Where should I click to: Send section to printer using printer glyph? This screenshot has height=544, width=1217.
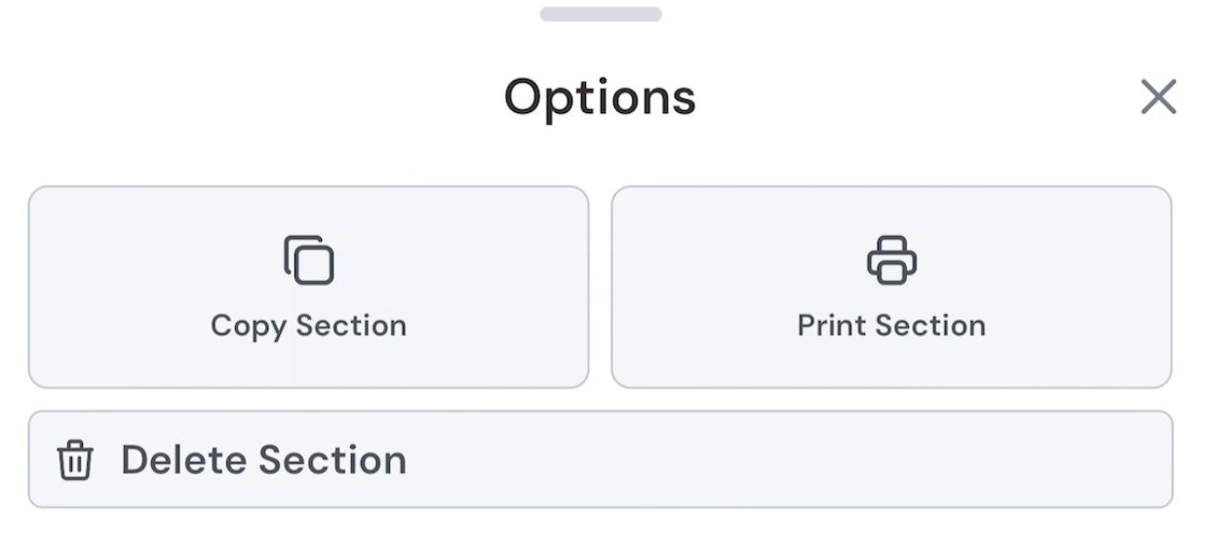click(891, 260)
